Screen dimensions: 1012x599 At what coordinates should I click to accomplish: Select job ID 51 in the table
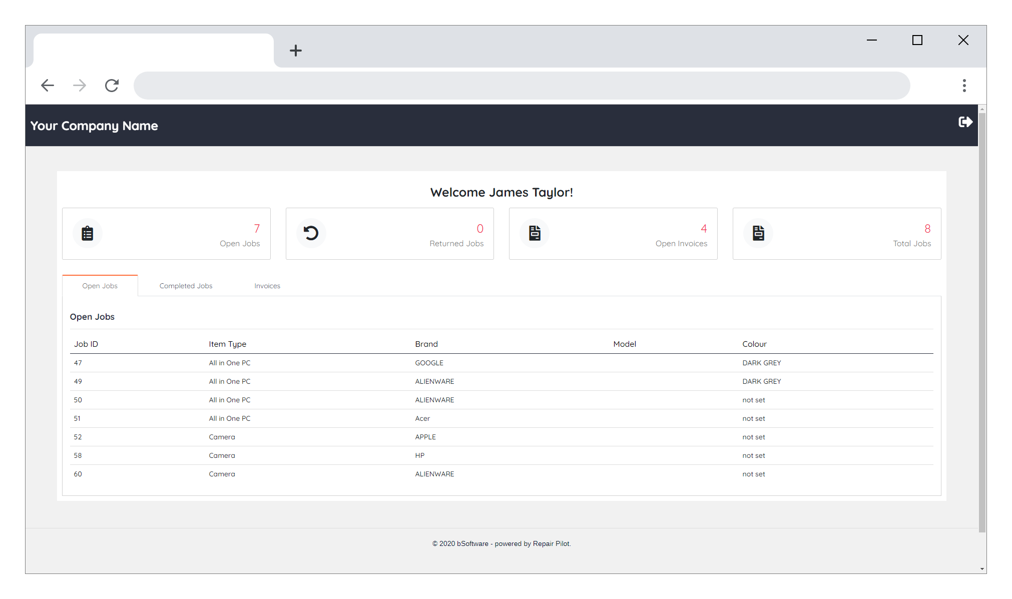pos(77,418)
